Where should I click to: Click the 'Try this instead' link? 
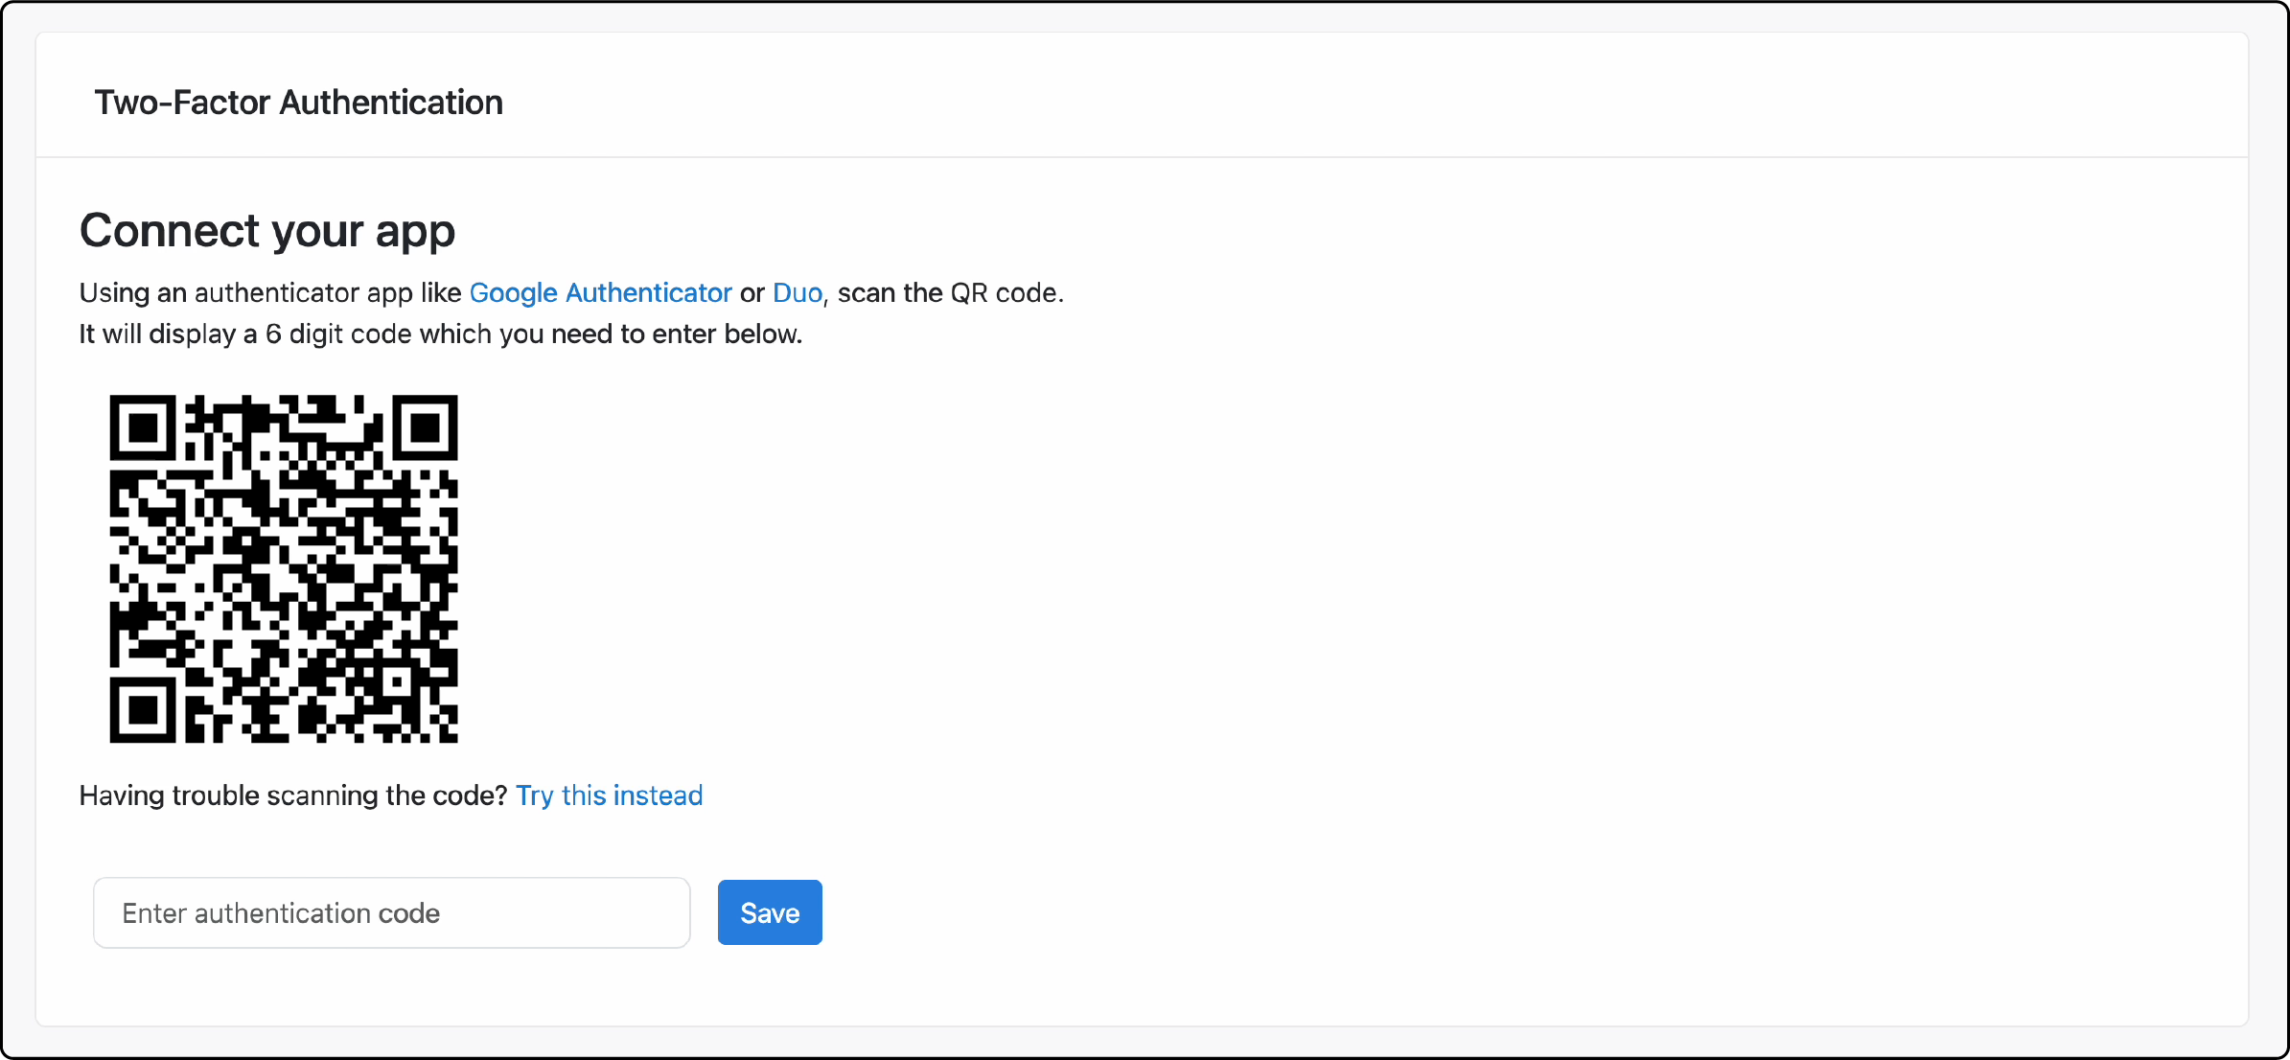pos(610,796)
